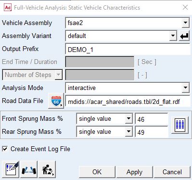
Task: Click the Adams logo icon in title bar
Action: coord(8,8)
